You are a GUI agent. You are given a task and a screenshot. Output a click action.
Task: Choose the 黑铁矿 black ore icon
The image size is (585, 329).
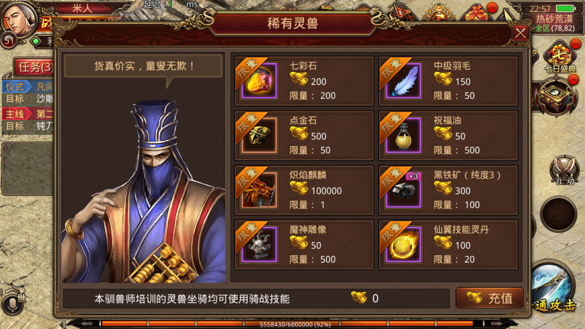point(403,190)
